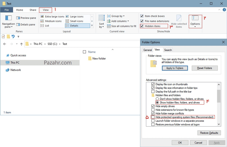Tick the select-all checkbox beside Name
Screen dimensions: 227x147
click(x=84, y=52)
